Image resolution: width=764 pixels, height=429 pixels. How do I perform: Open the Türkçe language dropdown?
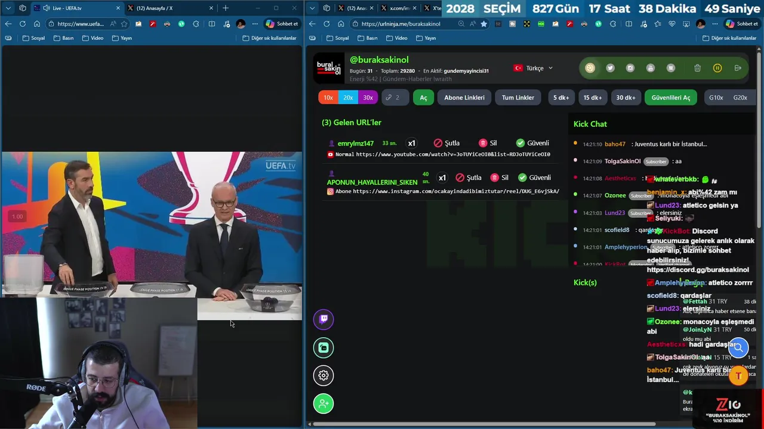[x=533, y=68]
